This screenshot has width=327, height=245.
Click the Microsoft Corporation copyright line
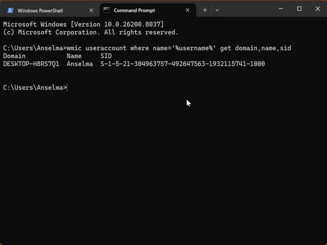coord(91,32)
